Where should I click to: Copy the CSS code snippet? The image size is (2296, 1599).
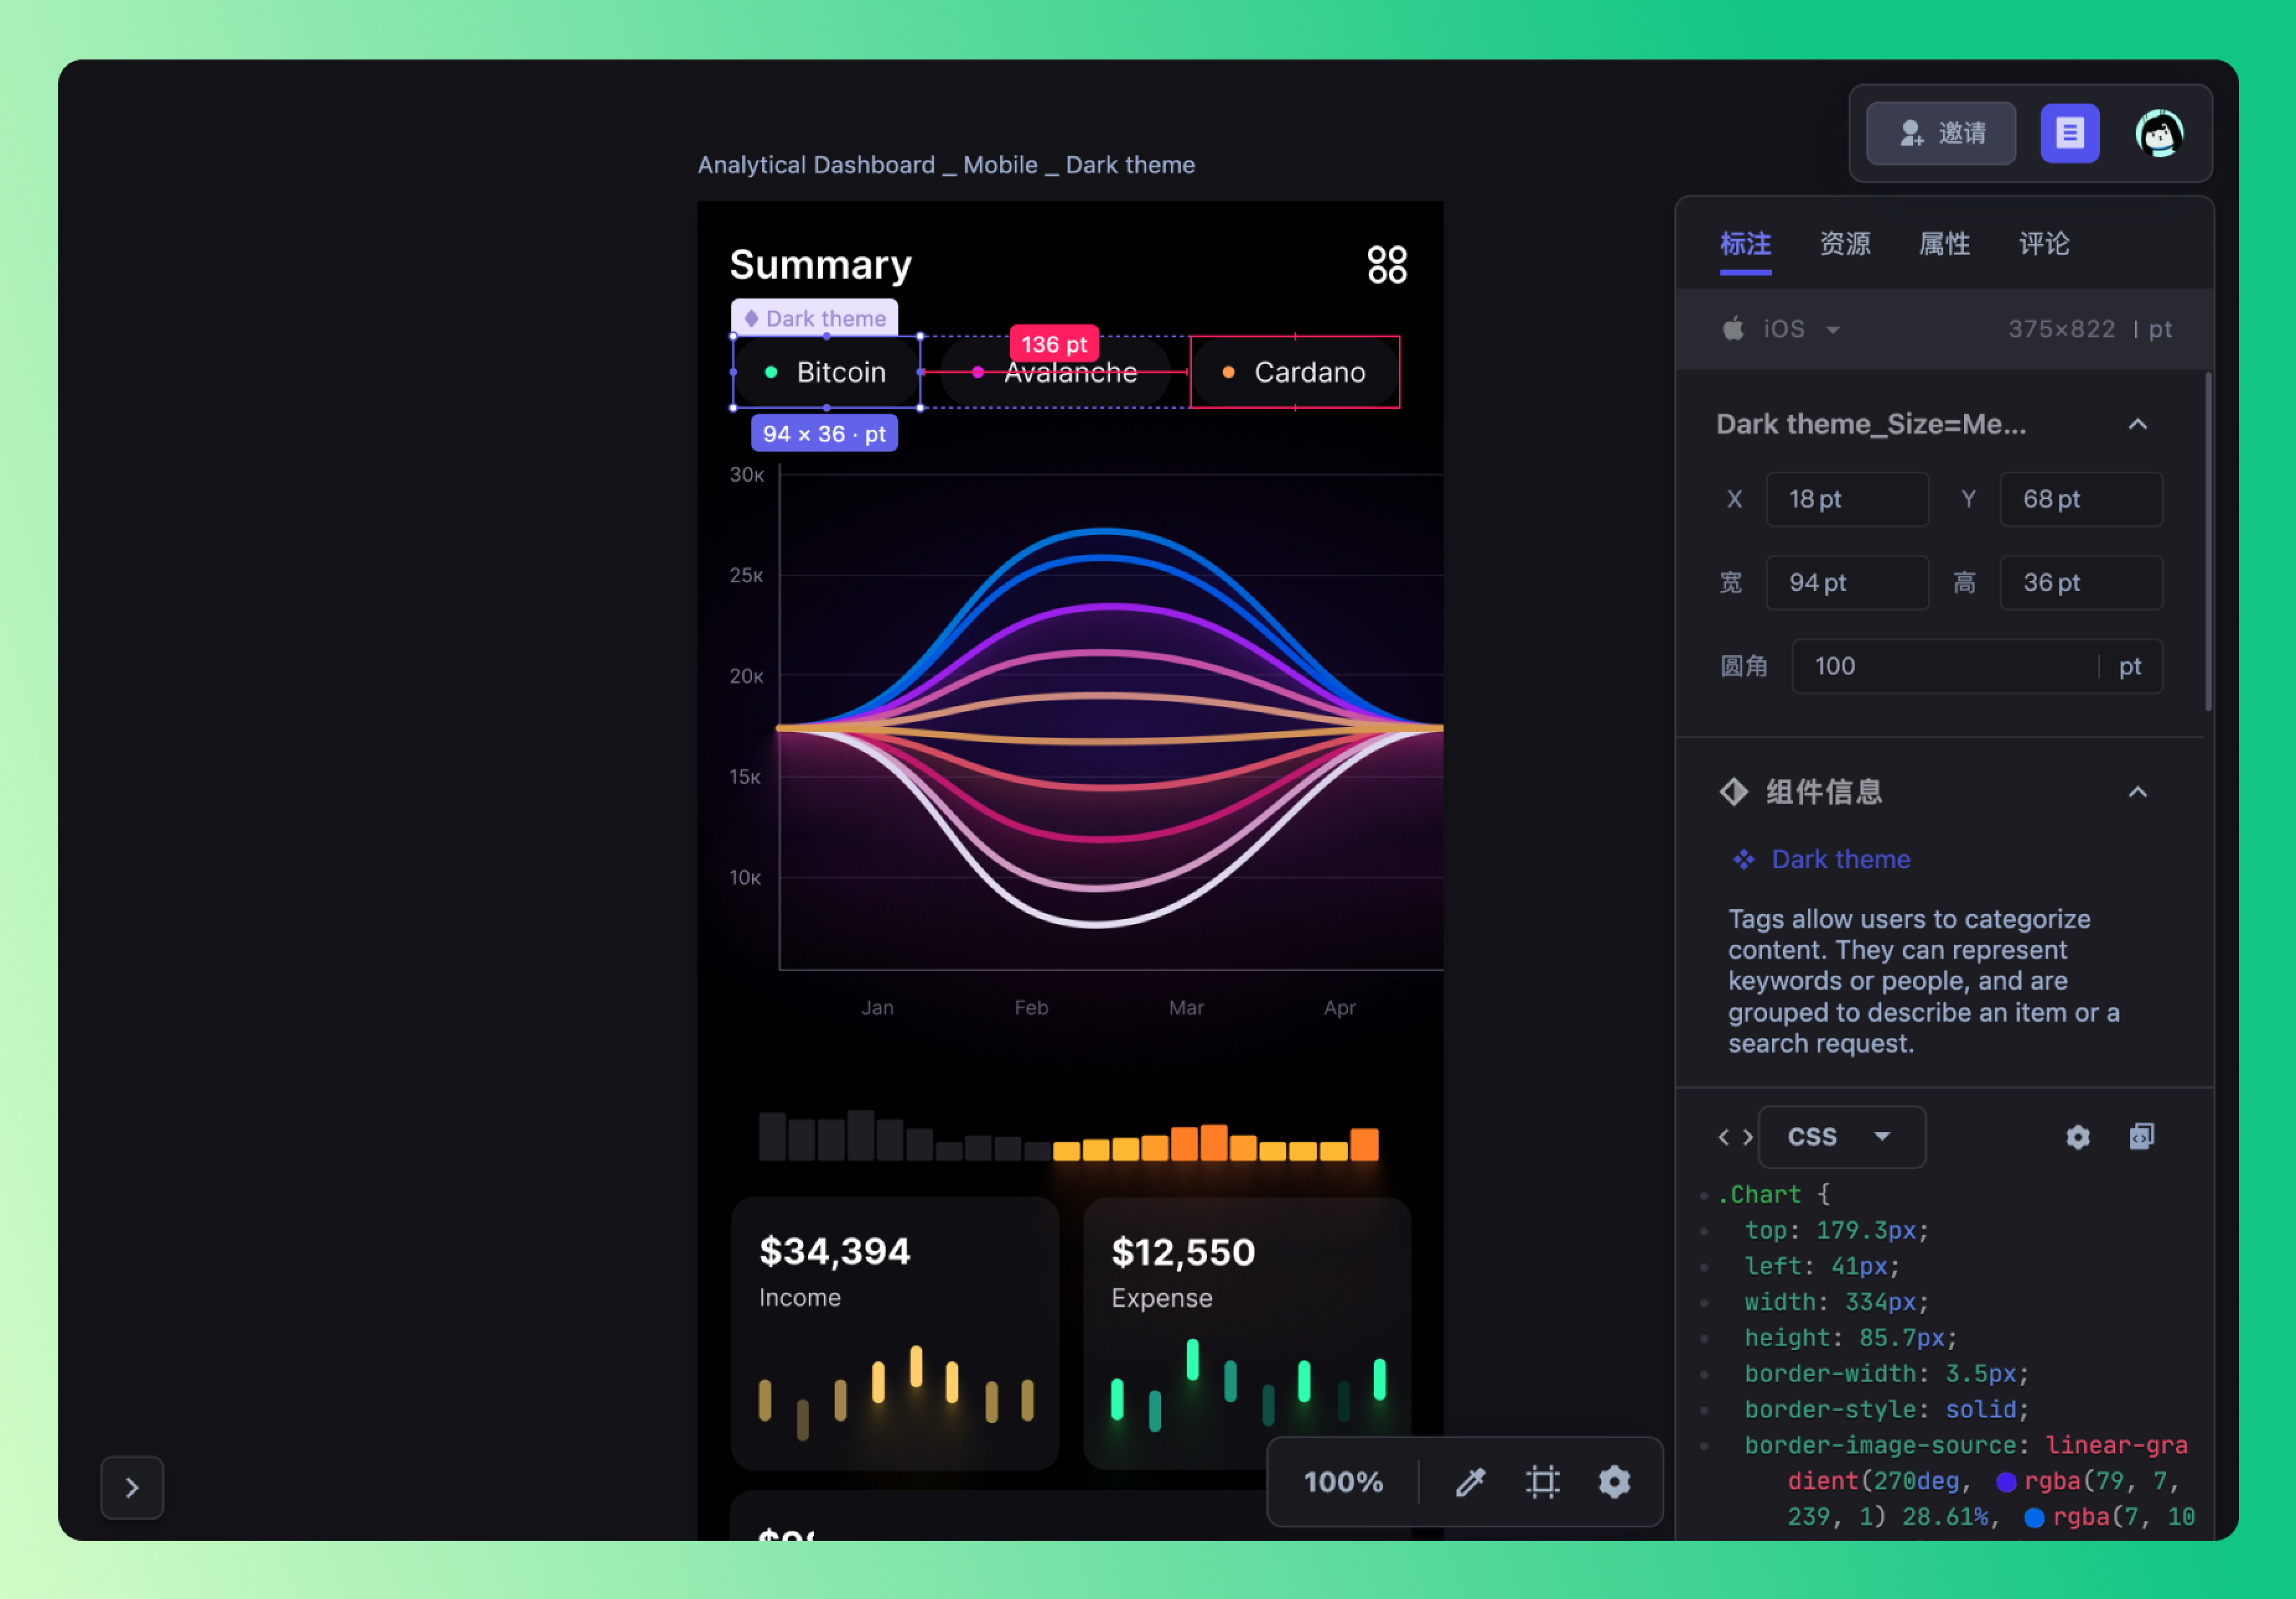(2141, 1136)
